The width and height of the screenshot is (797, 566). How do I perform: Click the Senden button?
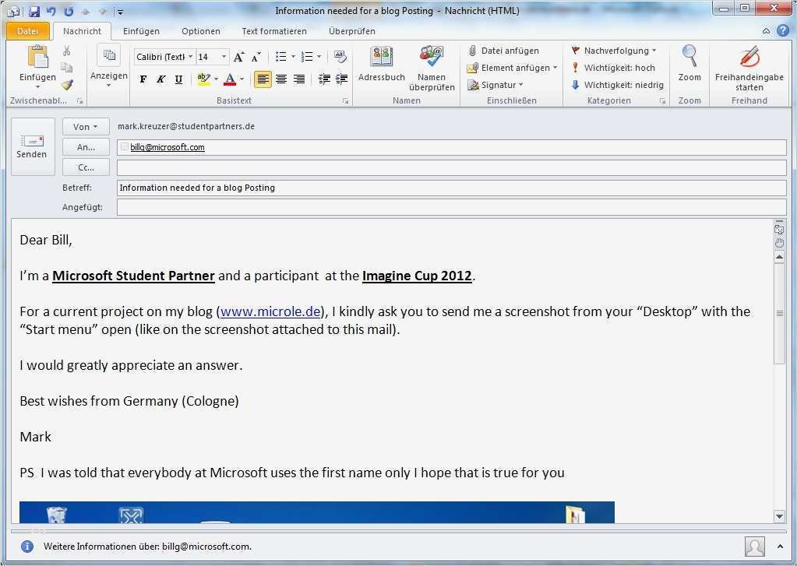32,147
